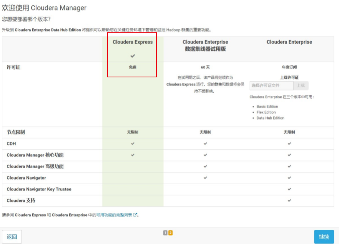Click the 年度订阅 license text
Image resolution: width=352 pixels, height=244 pixels.
pyautogui.click(x=289, y=67)
